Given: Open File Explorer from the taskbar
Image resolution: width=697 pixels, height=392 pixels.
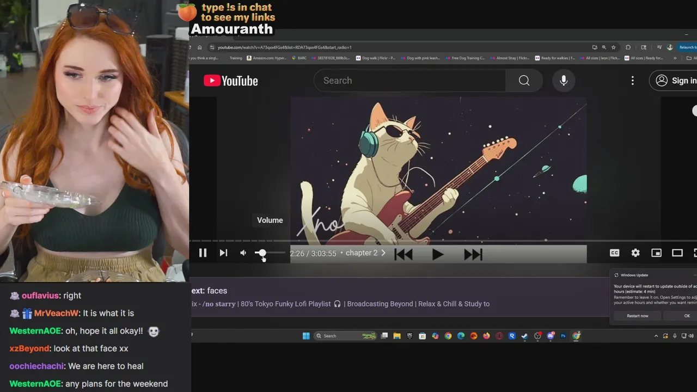Looking at the screenshot, I should click(397, 336).
